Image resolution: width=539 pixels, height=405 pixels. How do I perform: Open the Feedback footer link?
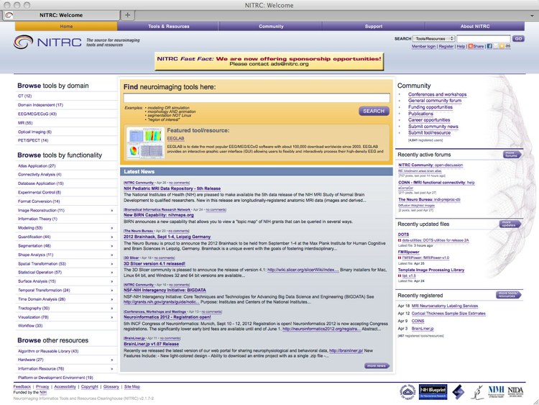click(22, 387)
